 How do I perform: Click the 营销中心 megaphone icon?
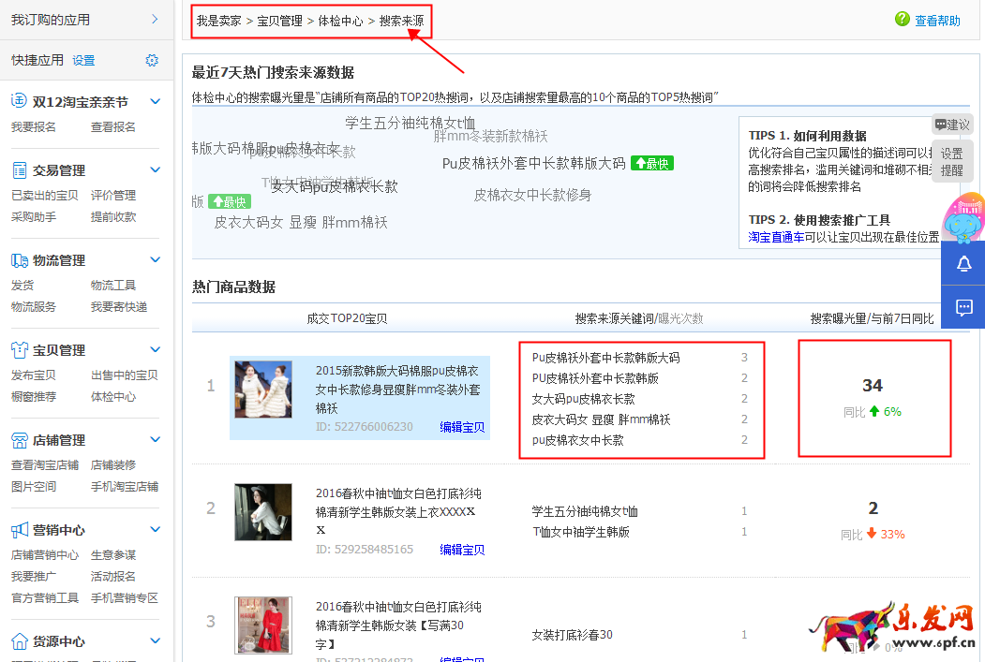click(x=20, y=530)
